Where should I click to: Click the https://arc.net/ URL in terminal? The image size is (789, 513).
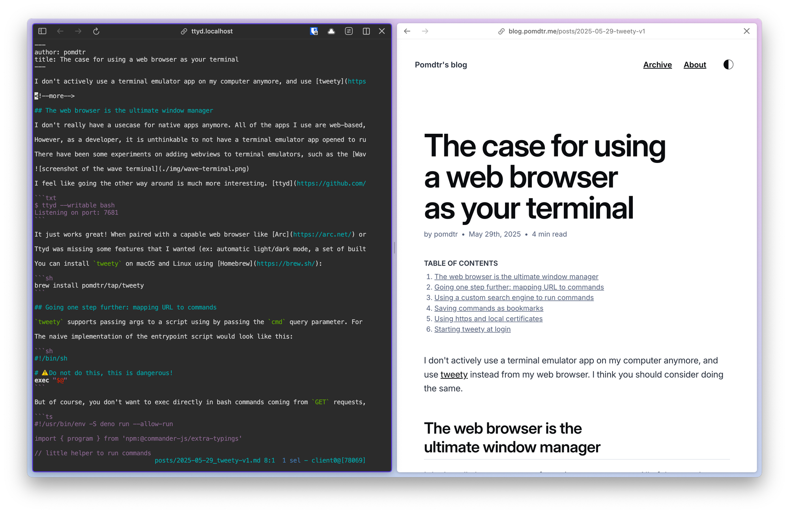coord(322,234)
